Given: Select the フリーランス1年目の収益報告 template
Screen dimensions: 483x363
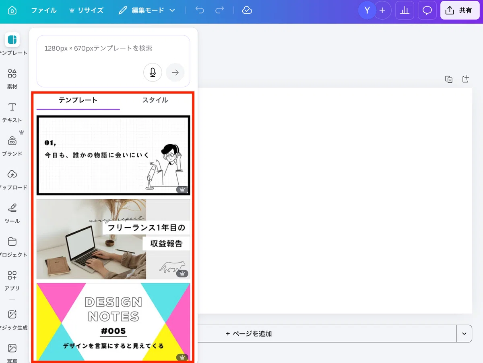Looking at the screenshot, I should pos(113,239).
